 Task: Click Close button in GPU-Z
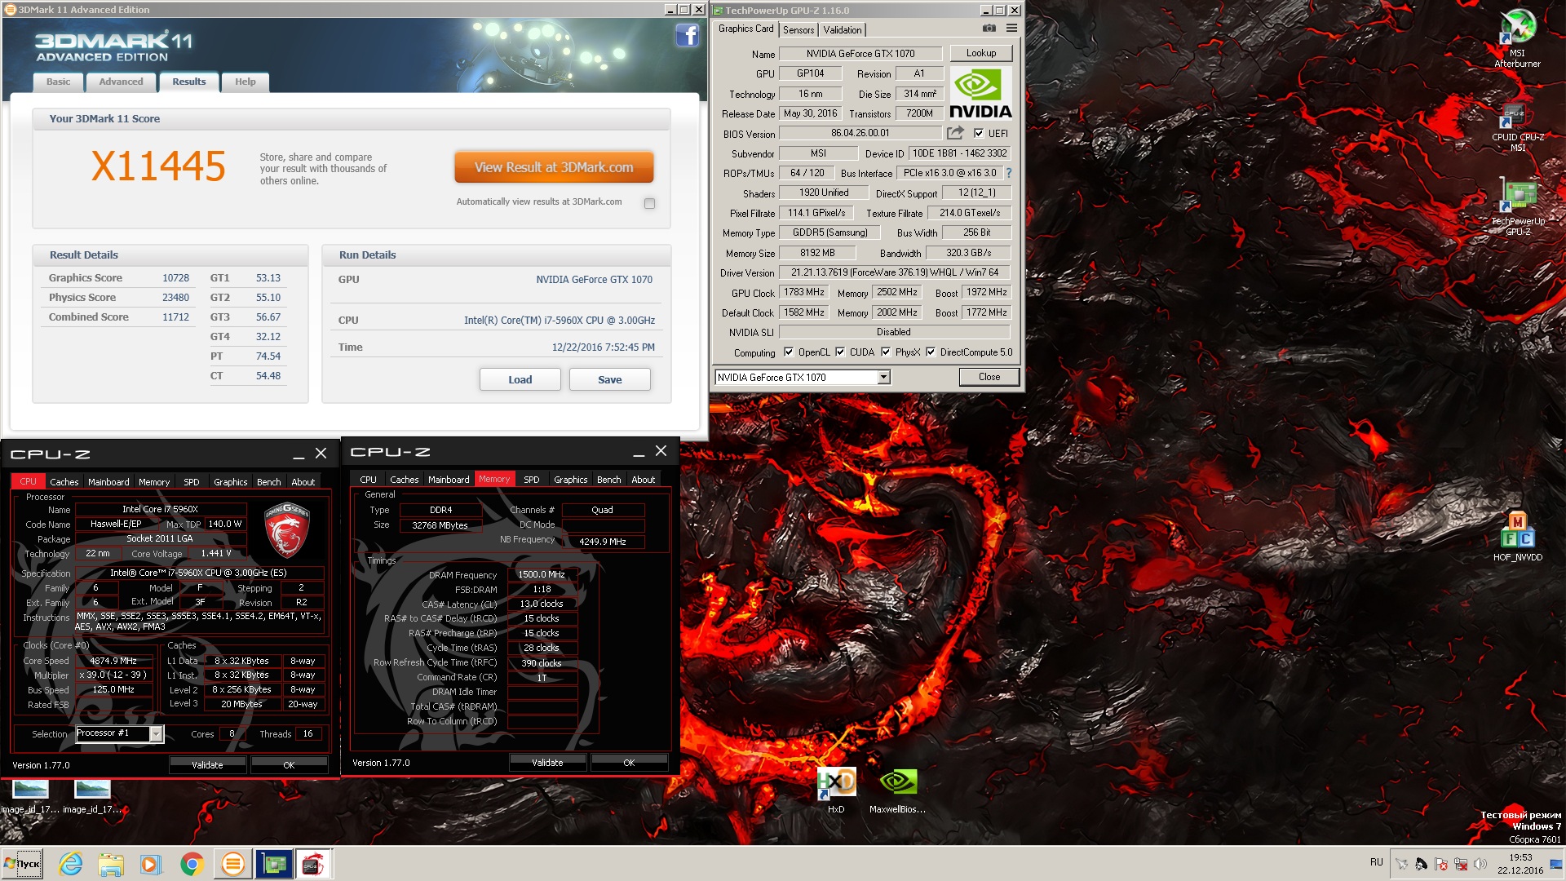click(x=989, y=377)
